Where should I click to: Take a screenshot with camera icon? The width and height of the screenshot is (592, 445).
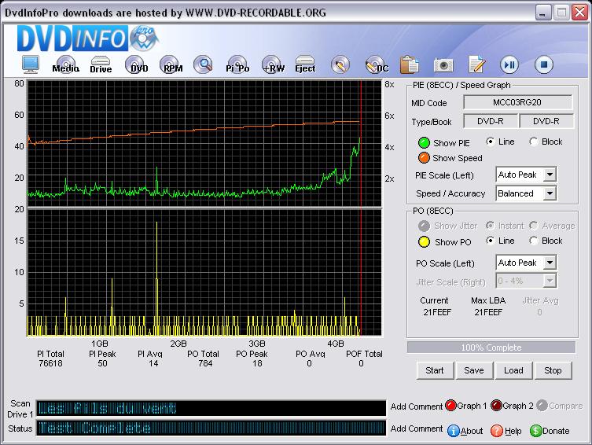pos(443,65)
